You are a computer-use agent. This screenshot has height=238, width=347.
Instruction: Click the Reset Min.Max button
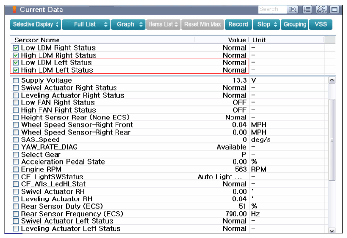coord(203,24)
